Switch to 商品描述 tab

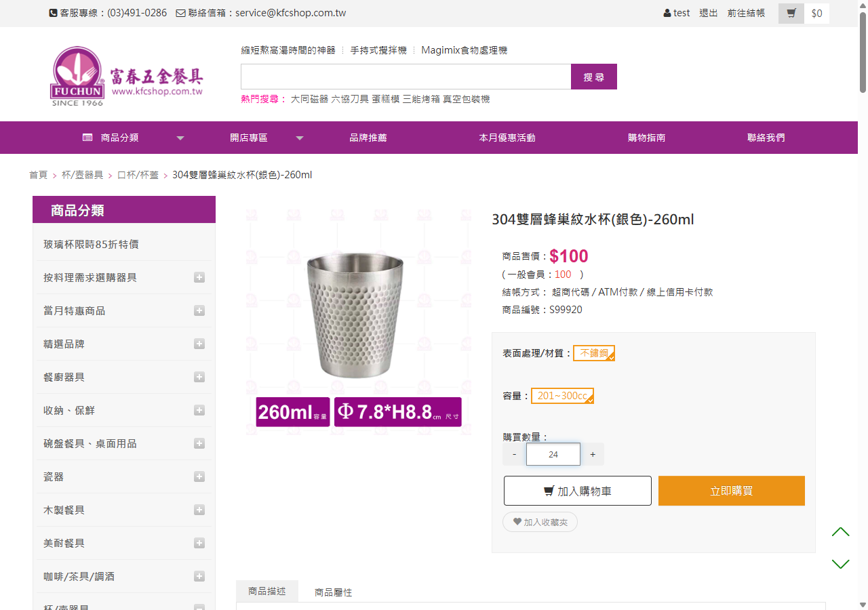coord(267,591)
